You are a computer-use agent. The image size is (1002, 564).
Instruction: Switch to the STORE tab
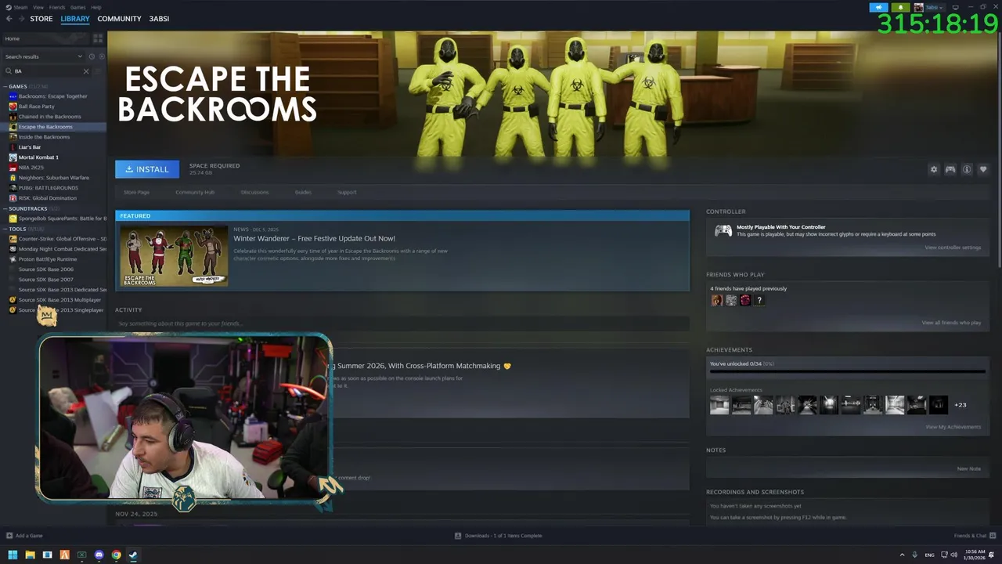click(41, 19)
